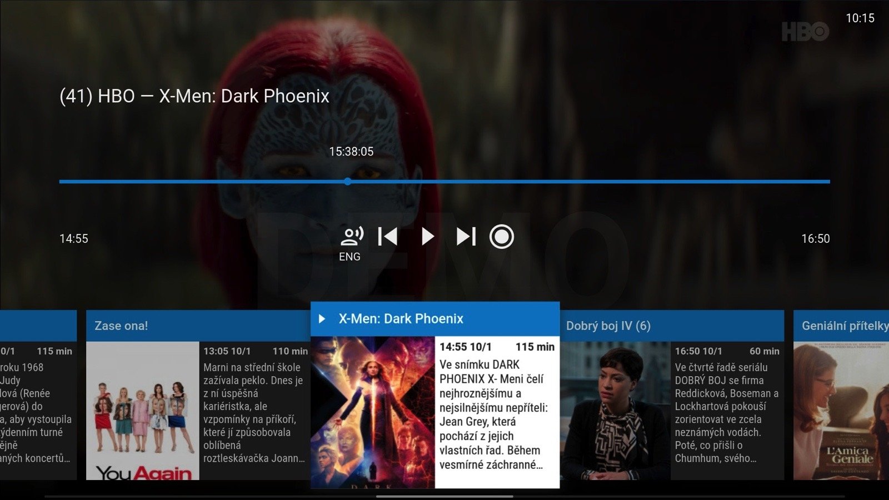Click the description starting 'Marni na střední škole'
The height and width of the screenshot is (500, 889).
coord(254,413)
